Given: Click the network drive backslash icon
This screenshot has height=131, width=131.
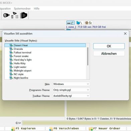Looking at the screenshot, I should pos(79,23).
